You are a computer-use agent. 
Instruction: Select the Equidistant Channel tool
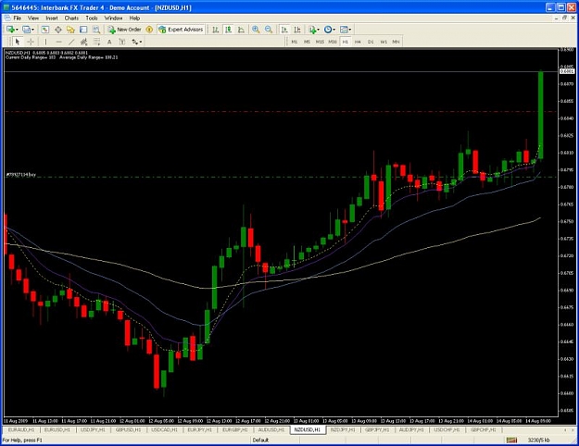pyautogui.click(x=83, y=42)
